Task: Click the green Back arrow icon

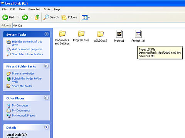Action: coord(5,17)
